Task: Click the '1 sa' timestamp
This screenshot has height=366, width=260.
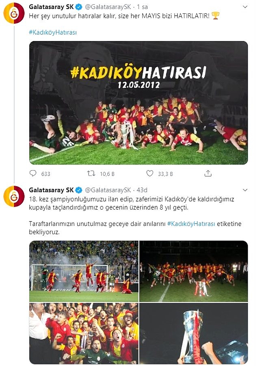Action: pyautogui.click(x=142, y=7)
